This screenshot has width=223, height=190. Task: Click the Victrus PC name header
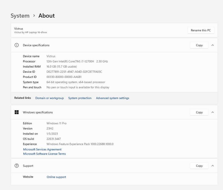tap(19, 28)
